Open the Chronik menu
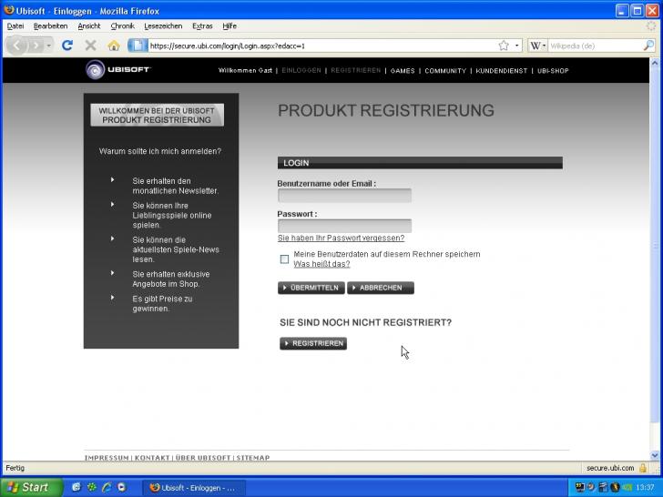Screen dimensions: 663x497 pyautogui.click(x=123, y=26)
